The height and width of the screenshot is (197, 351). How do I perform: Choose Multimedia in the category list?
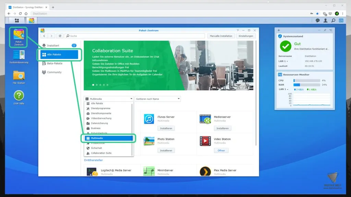pos(109,138)
